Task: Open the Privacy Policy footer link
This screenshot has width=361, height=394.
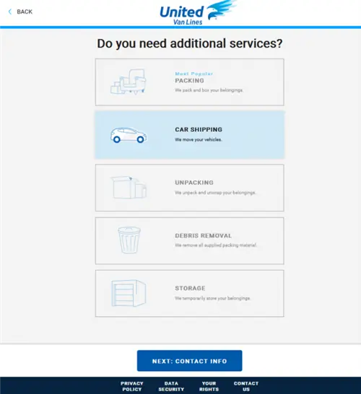Action: click(131, 386)
